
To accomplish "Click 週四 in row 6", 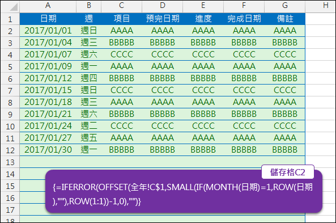I will [89, 78].
